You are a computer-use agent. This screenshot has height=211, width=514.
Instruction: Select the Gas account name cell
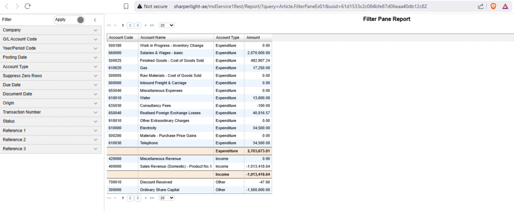176,68
